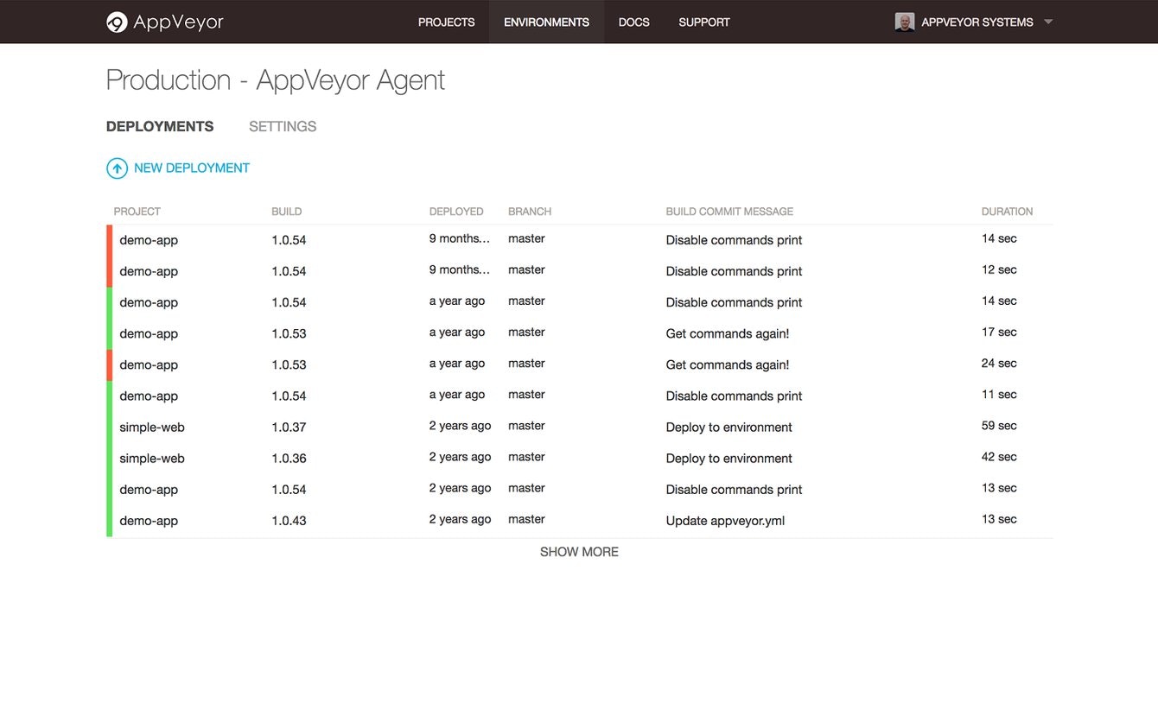The height and width of the screenshot is (703, 1158).
Task: Open the DEPLOYMENTS tab
Action: click(x=159, y=126)
